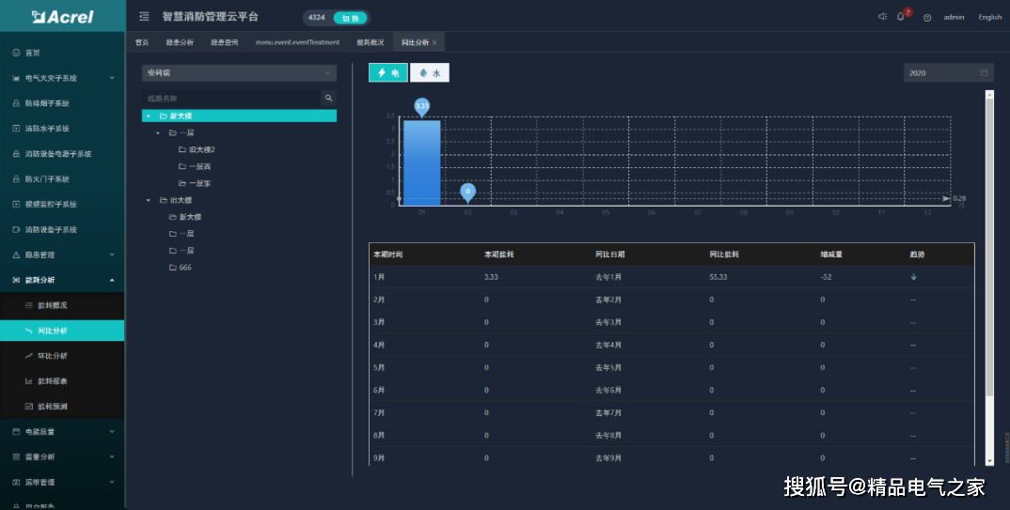
Task: Switch to the 隐患分析 tab
Action: 180,42
